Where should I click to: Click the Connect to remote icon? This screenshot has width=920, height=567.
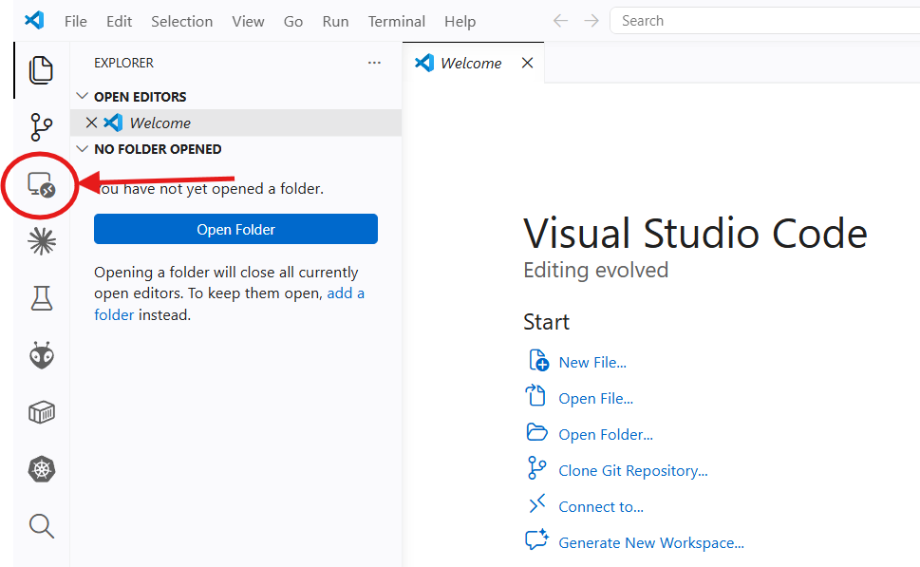pyautogui.click(x=536, y=503)
